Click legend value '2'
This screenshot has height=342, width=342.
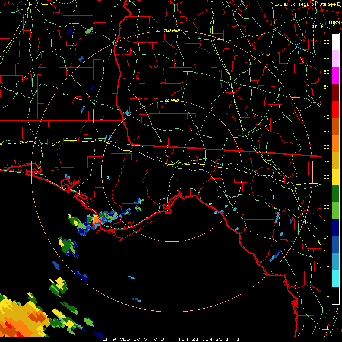coord(328,282)
